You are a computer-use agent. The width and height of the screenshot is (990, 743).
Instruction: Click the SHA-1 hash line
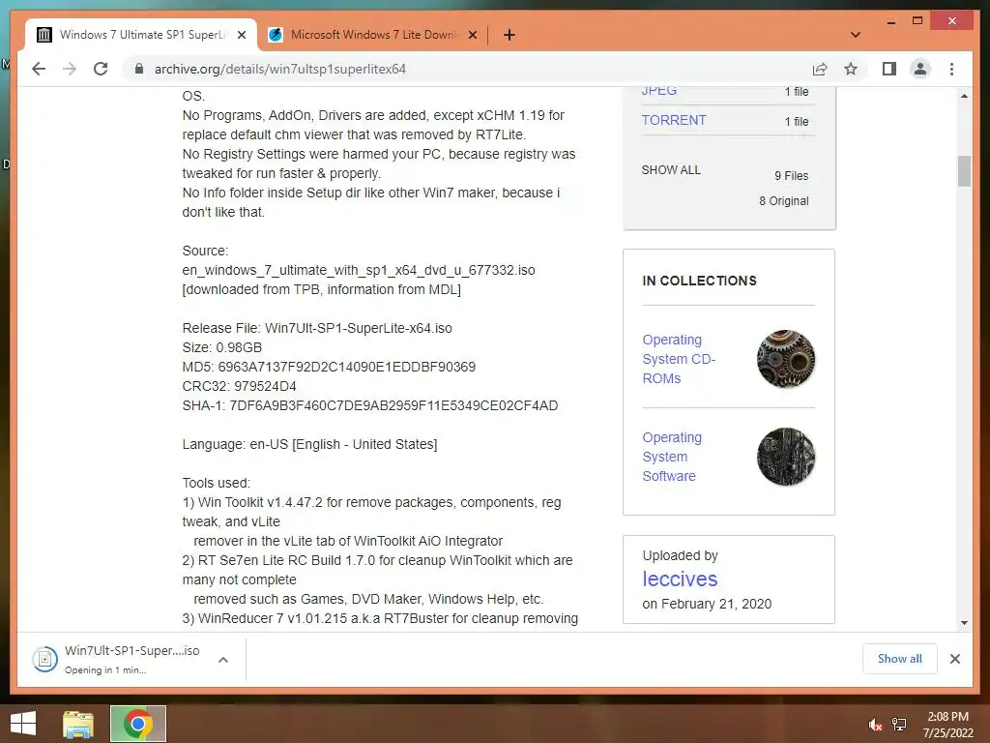[370, 405]
